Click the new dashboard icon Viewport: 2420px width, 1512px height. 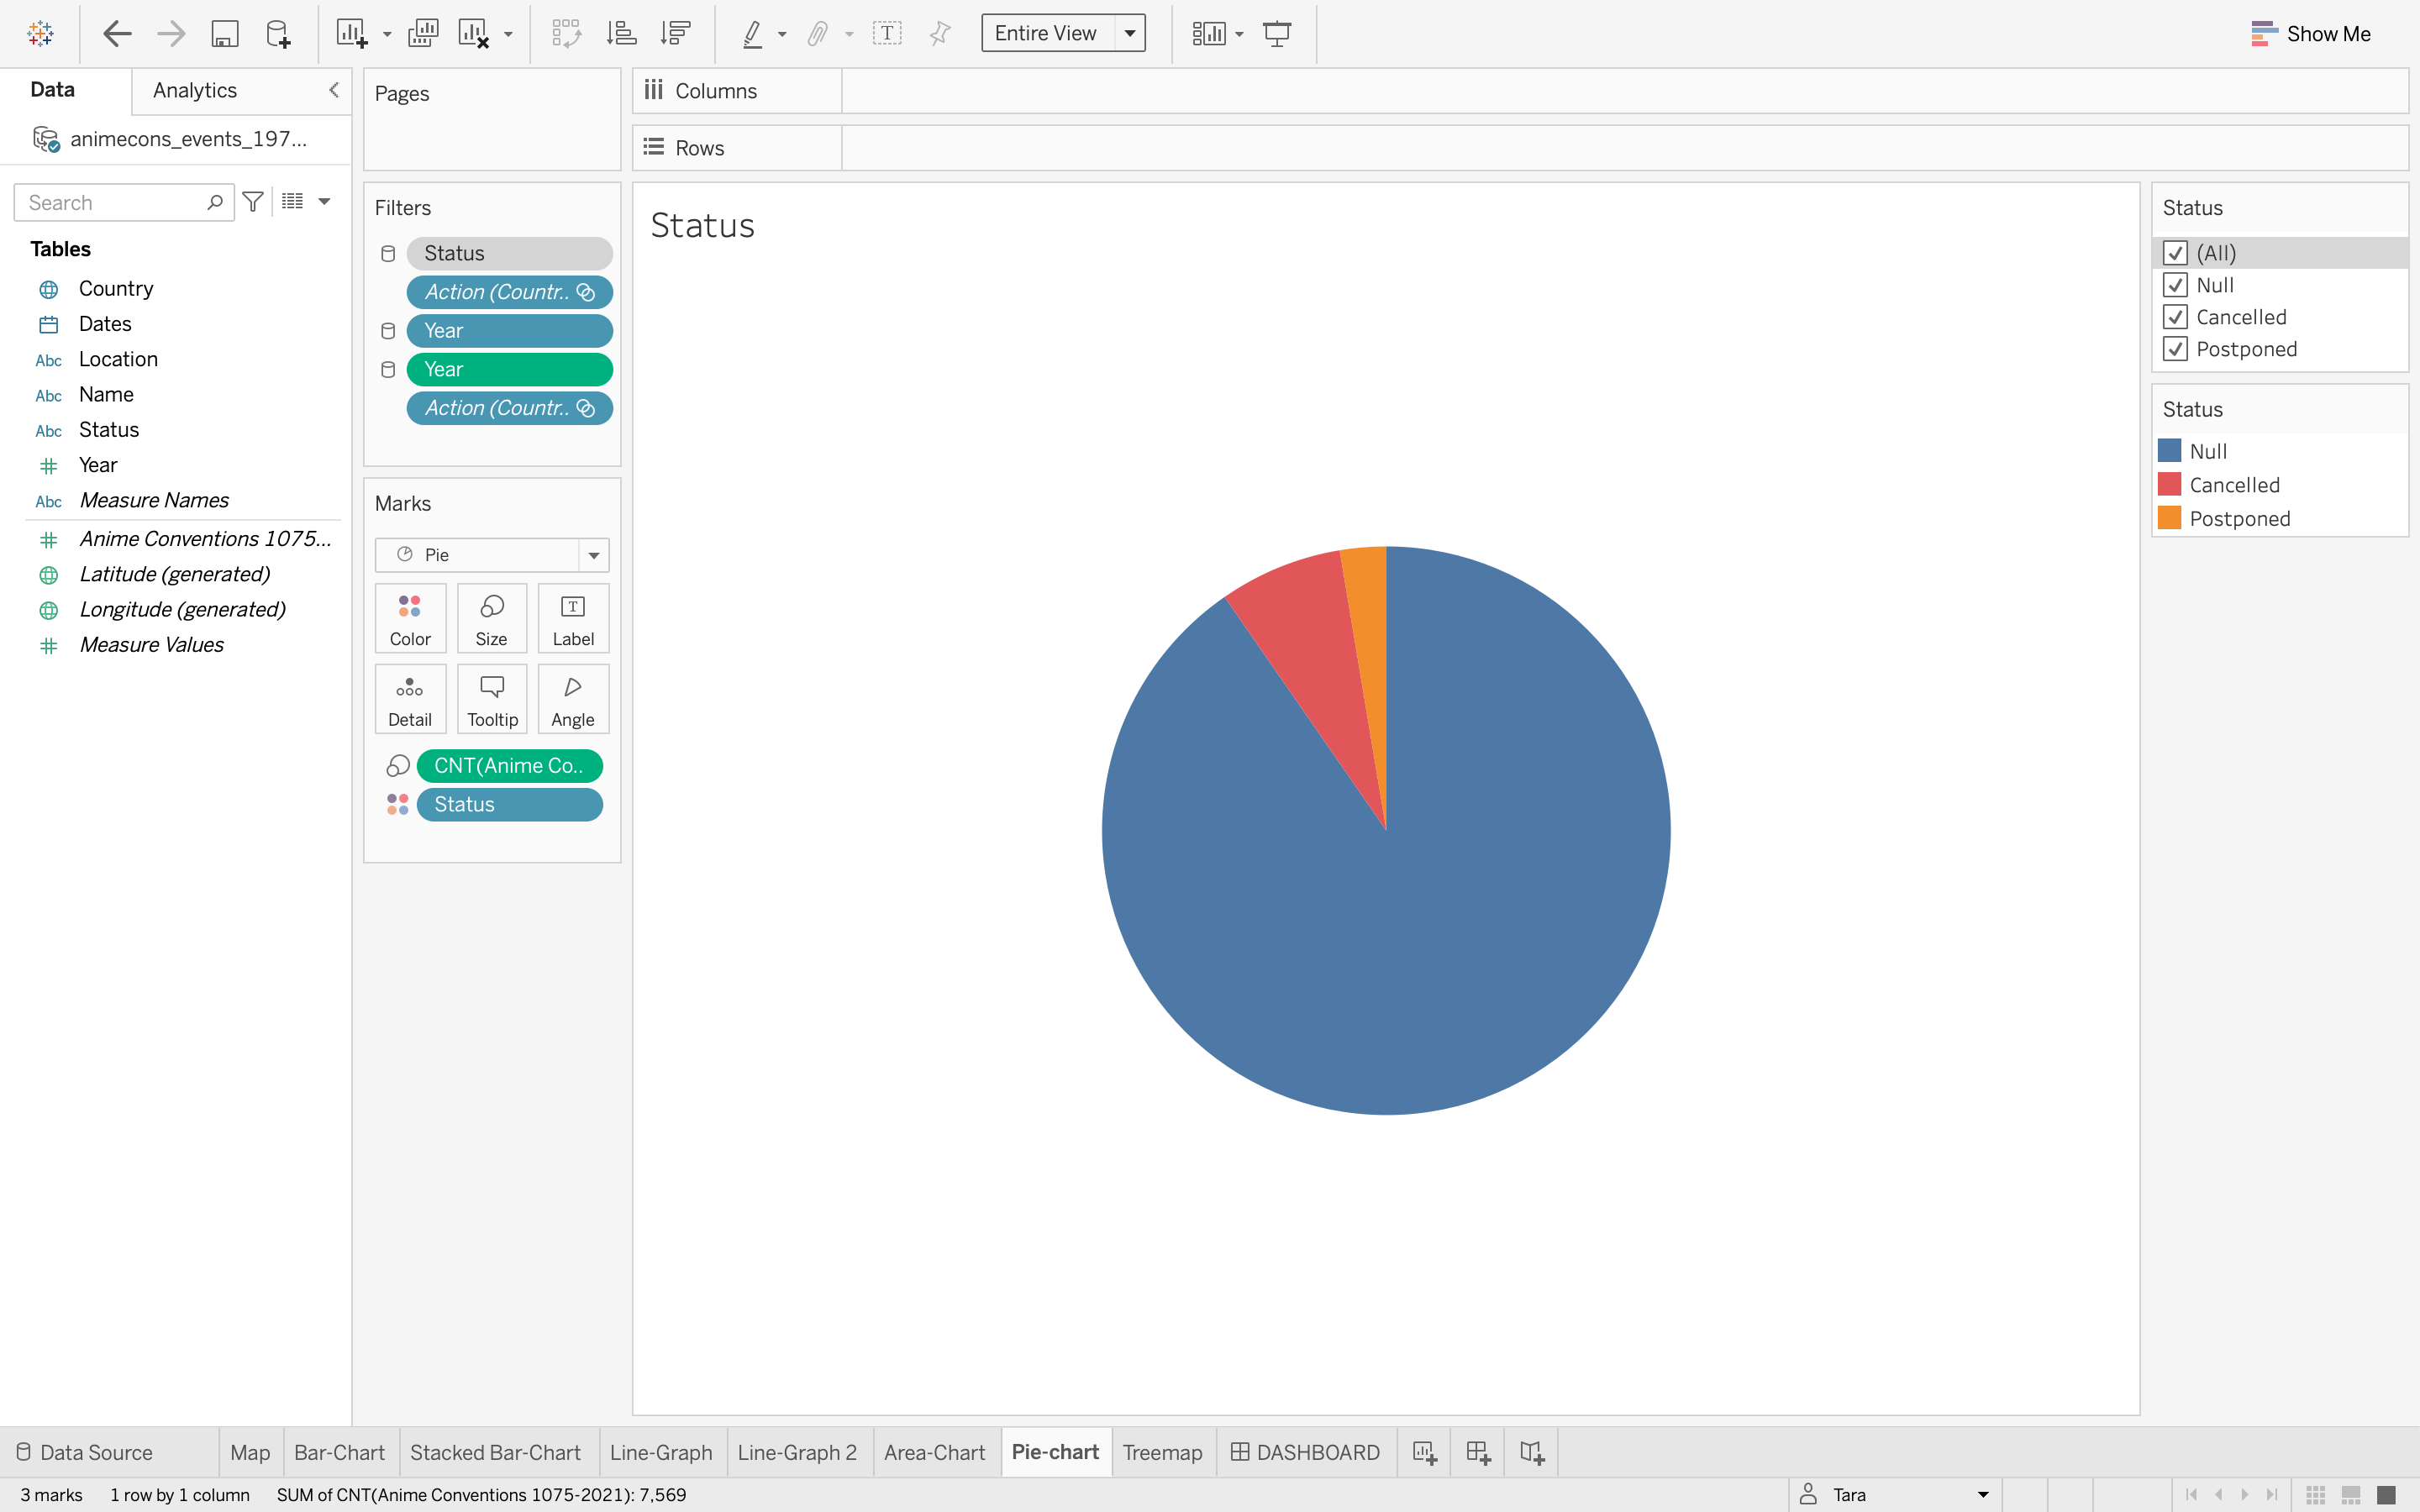[1478, 1452]
